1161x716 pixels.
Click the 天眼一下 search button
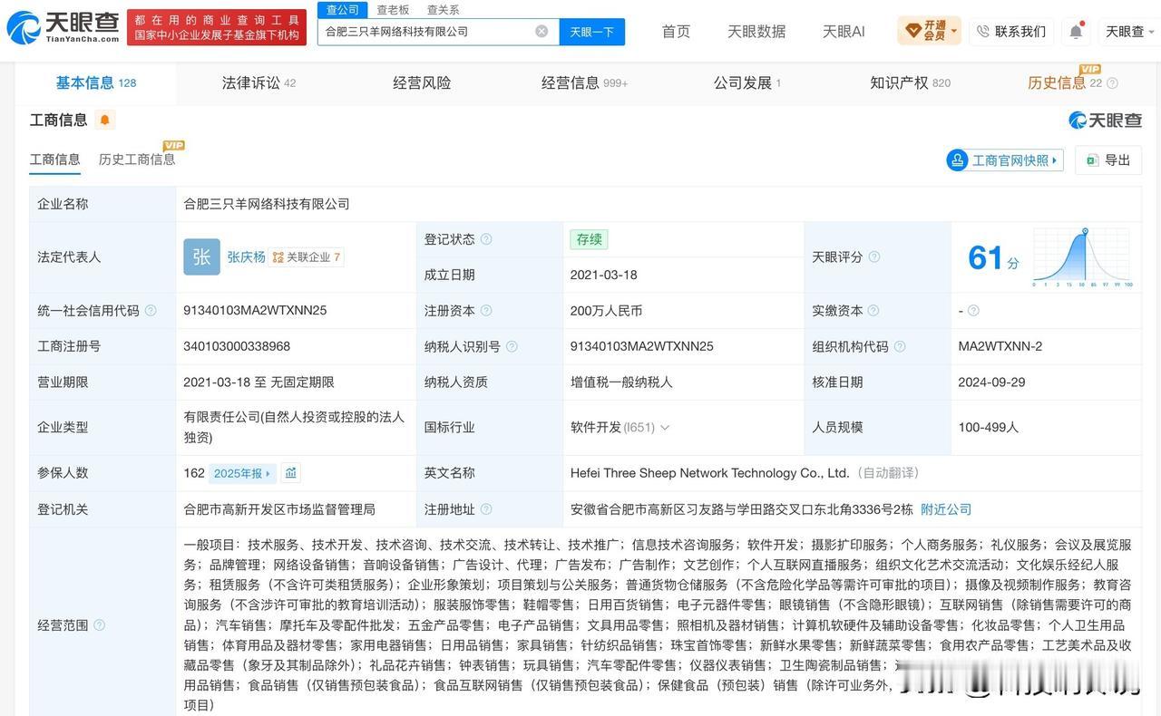pyautogui.click(x=592, y=32)
